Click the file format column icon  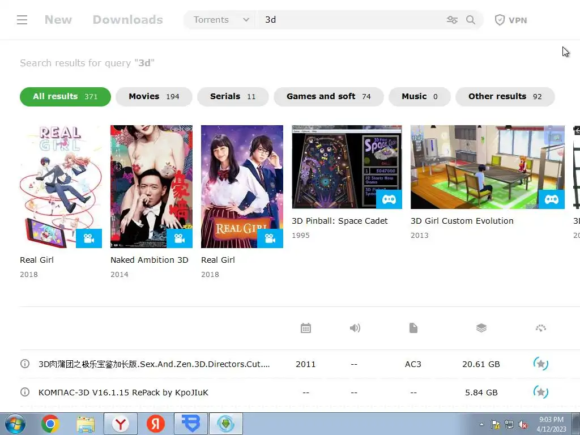[x=413, y=328]
